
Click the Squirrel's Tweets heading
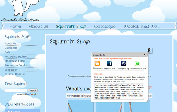(x=19, y=104)
